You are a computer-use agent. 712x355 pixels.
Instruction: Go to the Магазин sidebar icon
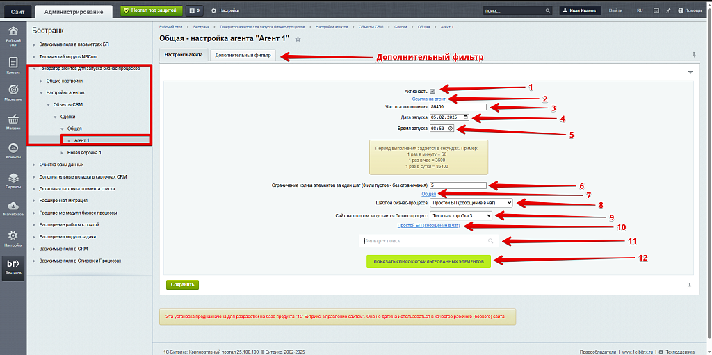point(13,122)
